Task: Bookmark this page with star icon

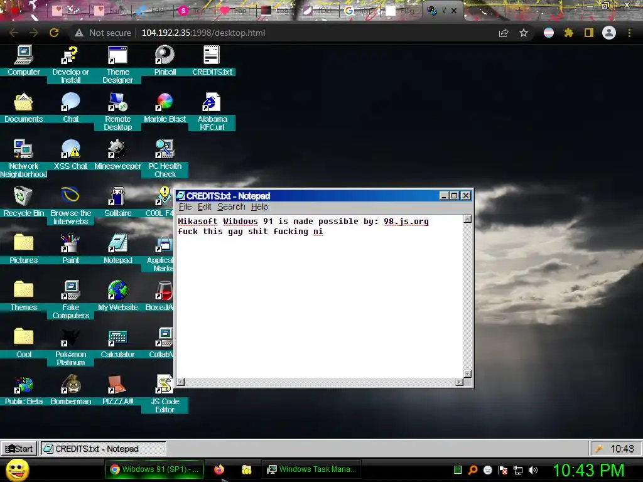Action: tap(524, 33)
